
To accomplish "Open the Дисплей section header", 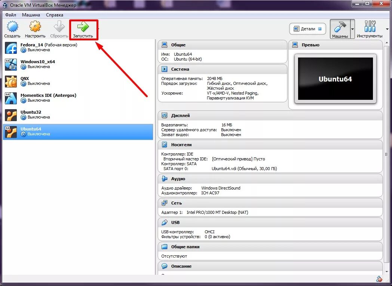I will point(270,116).
